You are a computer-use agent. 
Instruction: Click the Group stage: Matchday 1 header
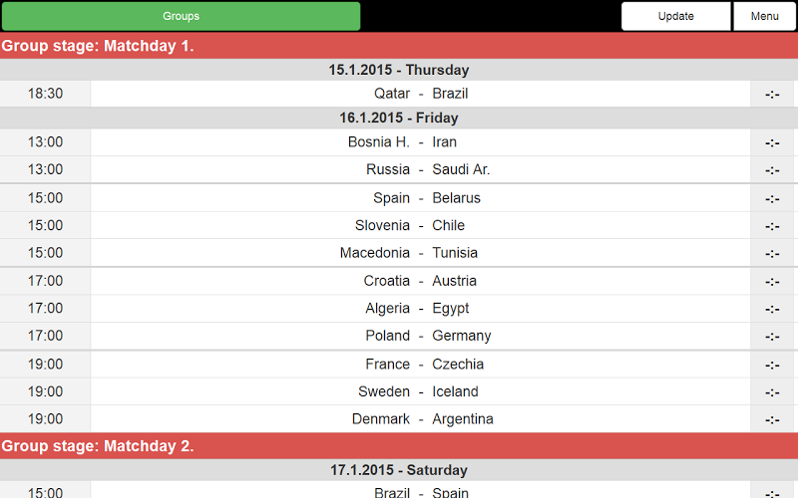pos(399,46)
